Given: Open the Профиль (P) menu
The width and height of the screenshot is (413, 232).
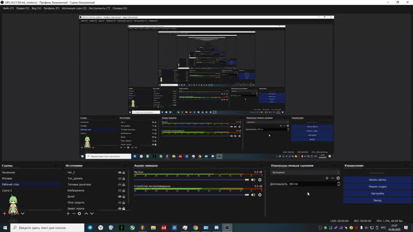Looking at the screenshot, I should (51, 8).
